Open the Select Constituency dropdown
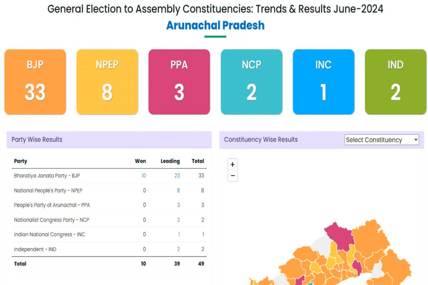Viewport: 428px width, 285px height. tap(381, 140)
